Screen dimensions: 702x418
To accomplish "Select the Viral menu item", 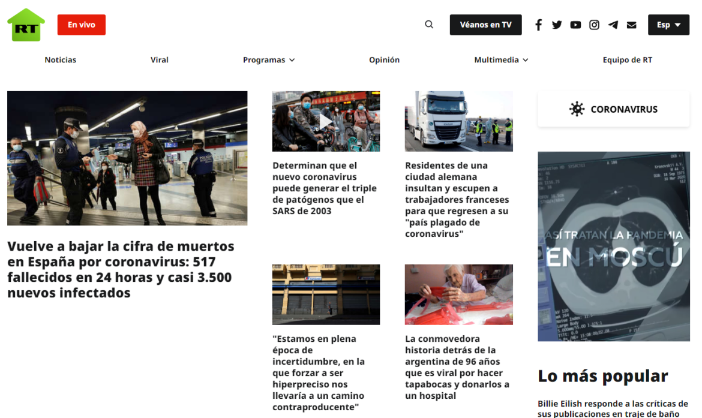I will [160, 60].
